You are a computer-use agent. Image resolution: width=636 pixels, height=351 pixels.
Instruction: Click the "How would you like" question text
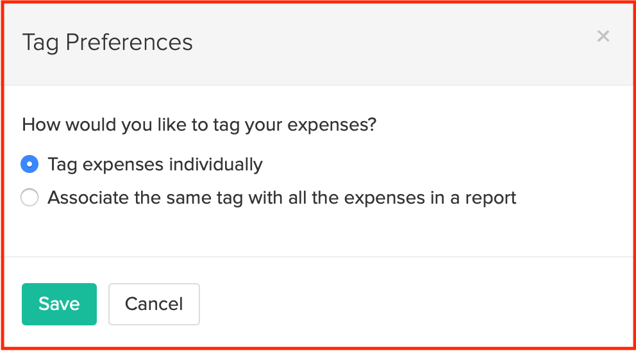pyautogui.click(x=199, y=124)
